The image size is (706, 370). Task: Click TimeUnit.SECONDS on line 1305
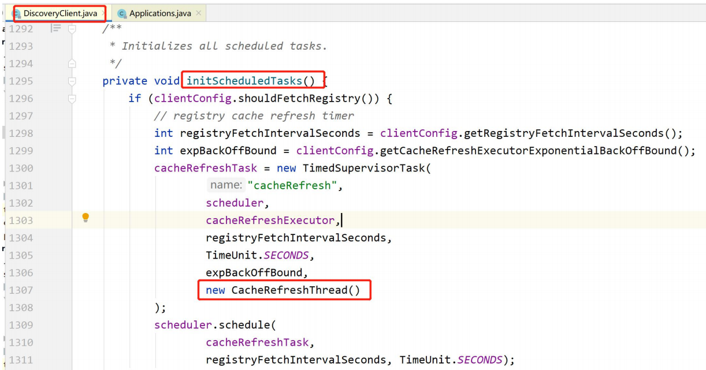coord(257,255)
